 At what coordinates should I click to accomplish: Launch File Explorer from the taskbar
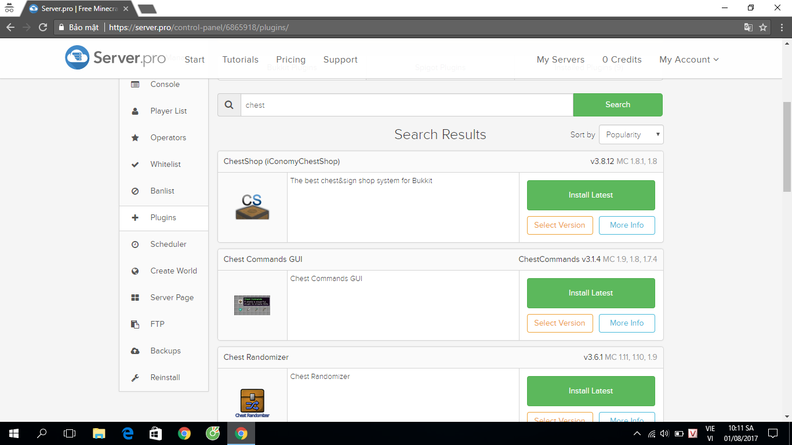tap(99, 433)
